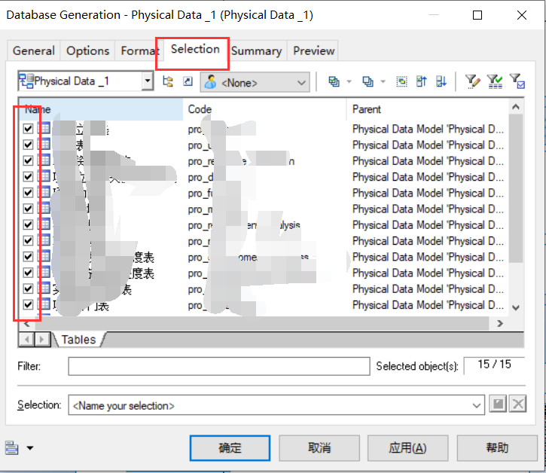Expand the Deselect All arrow menu
546x473 pixels.
[383, 82]
